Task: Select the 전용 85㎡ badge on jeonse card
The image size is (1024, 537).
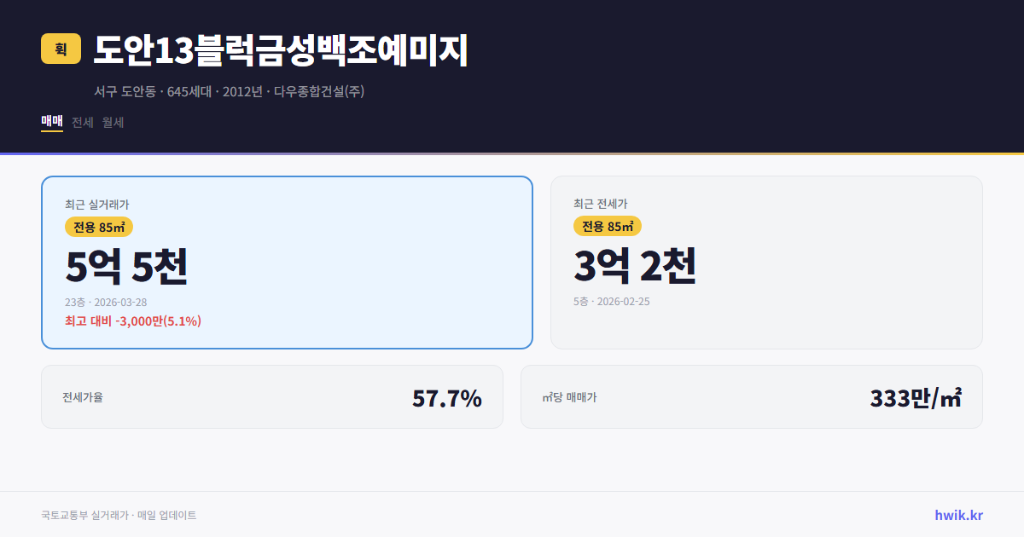Action: tap(608, 226)
